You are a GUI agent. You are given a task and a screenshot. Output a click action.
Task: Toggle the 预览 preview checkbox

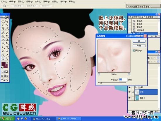click(133, 50)
